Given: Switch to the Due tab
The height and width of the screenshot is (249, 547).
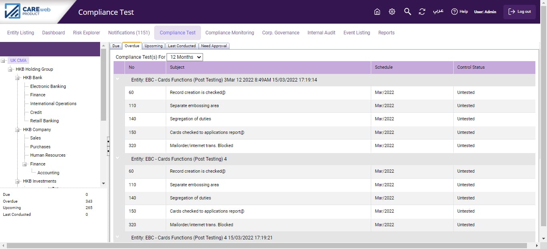Looking at the screenshot, I should [116, 46].
